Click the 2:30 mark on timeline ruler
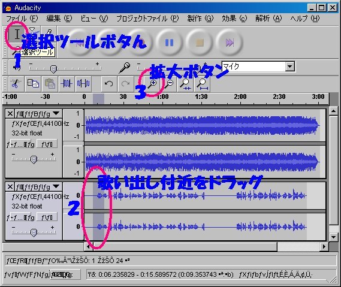 click(x=279, y=96)
